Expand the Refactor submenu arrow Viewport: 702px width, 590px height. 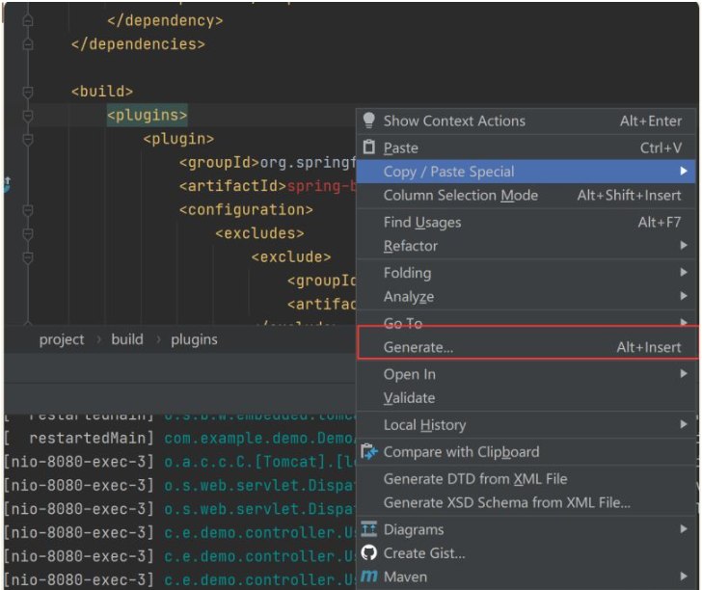683,245
